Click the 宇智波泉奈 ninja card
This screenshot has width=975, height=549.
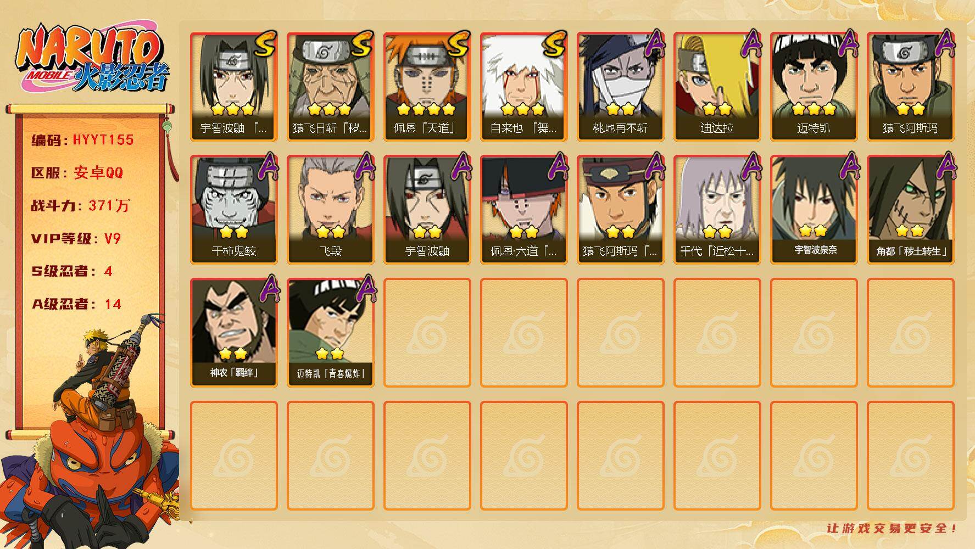(814, 210)
